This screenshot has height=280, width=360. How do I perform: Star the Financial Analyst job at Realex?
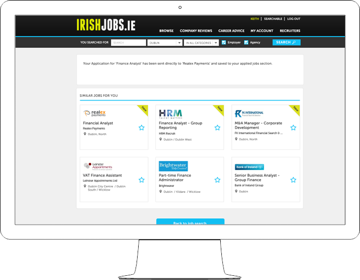click(141, 127)
